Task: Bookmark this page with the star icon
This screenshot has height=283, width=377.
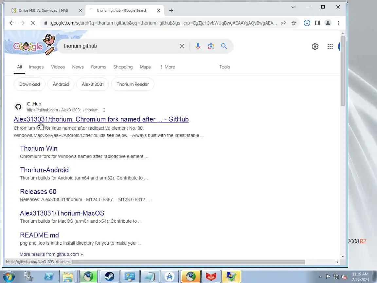Action: coord(294,23)
